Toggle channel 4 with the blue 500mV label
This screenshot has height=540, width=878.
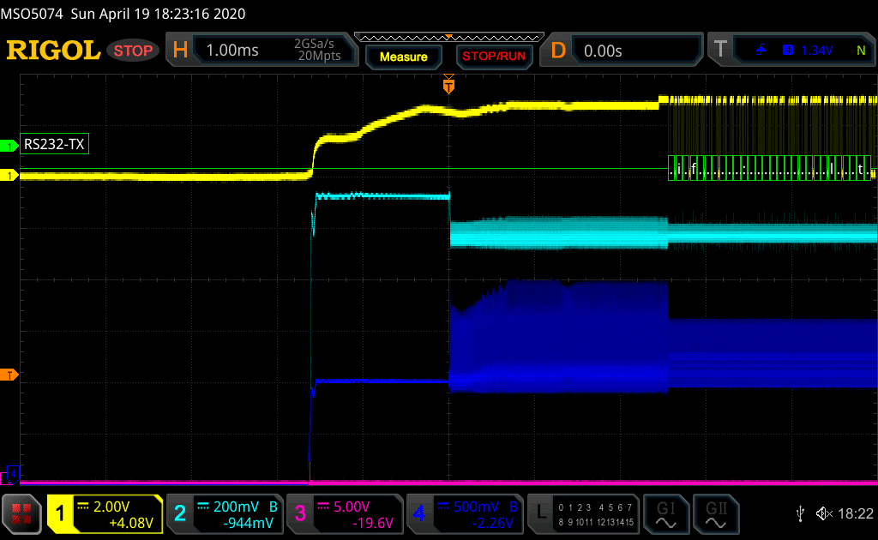point(464,513)
